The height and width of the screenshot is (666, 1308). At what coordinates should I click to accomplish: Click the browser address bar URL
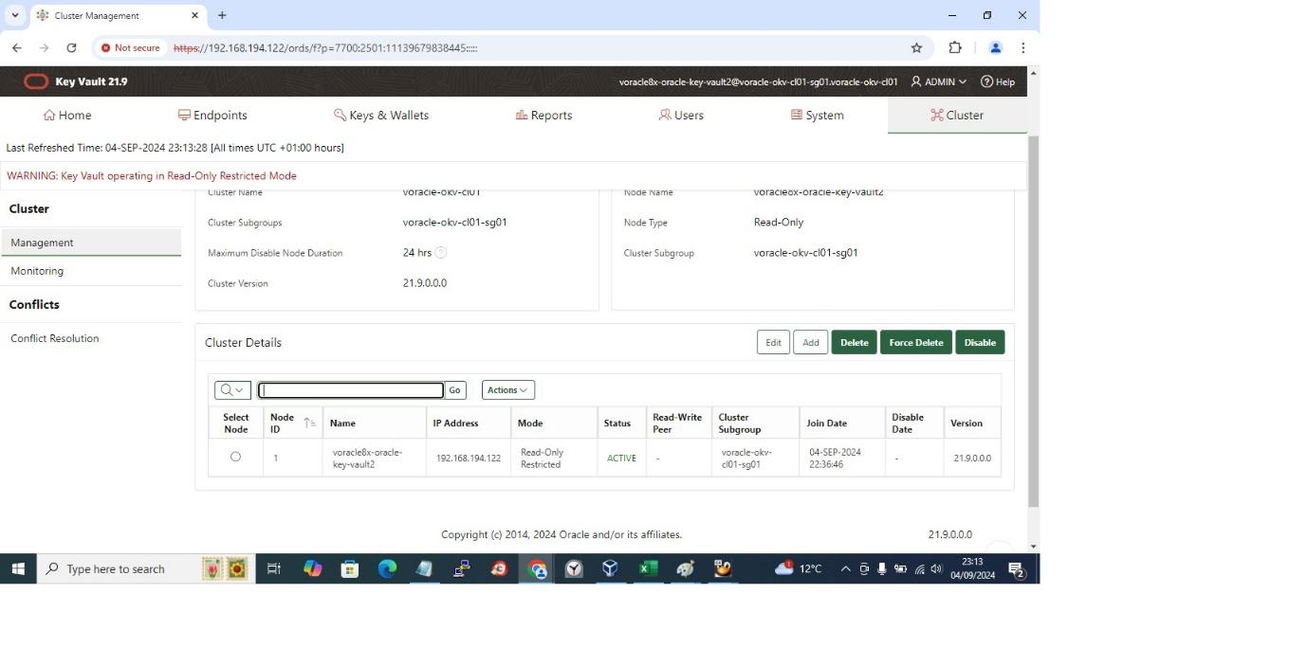coord(325,47)
